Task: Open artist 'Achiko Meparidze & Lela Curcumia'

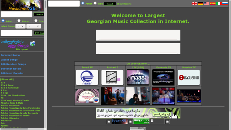Action: tap(19, 113)
